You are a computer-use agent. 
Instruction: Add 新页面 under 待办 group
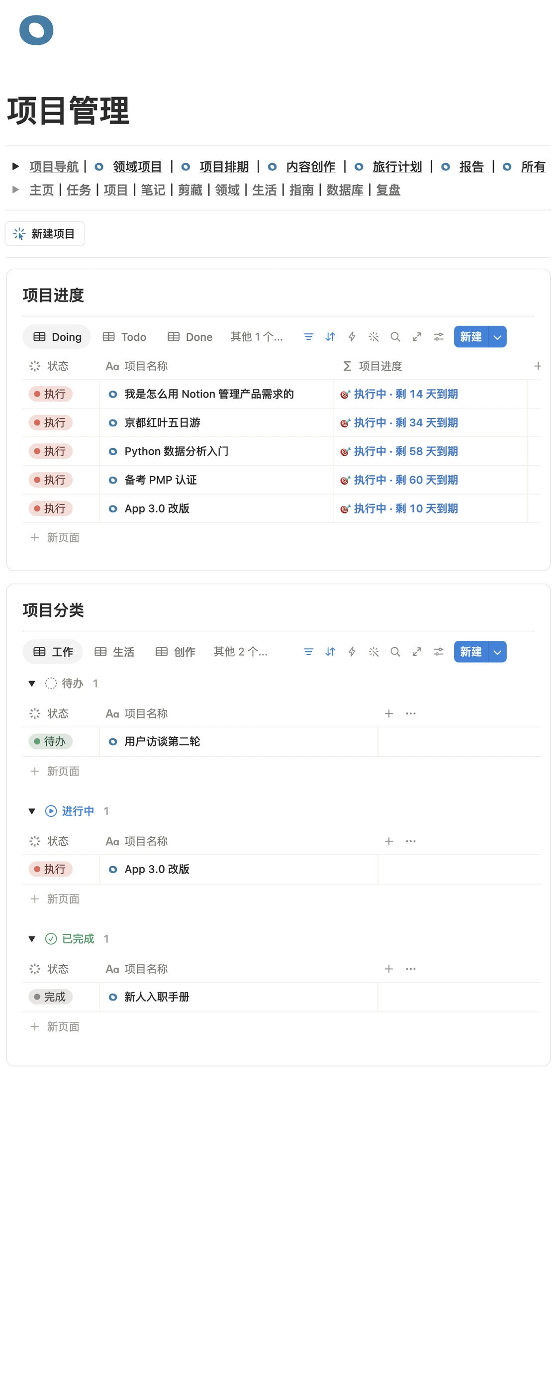tap(55, 771)
